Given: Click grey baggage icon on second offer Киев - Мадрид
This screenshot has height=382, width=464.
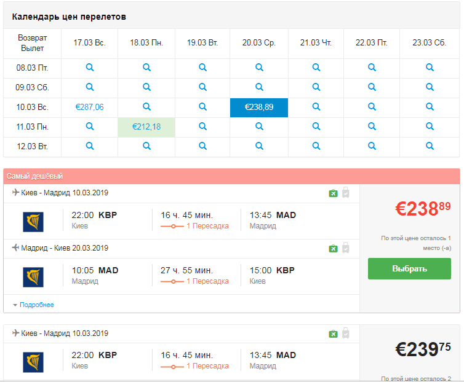Looking at the screenshot, I should (346, 333).
